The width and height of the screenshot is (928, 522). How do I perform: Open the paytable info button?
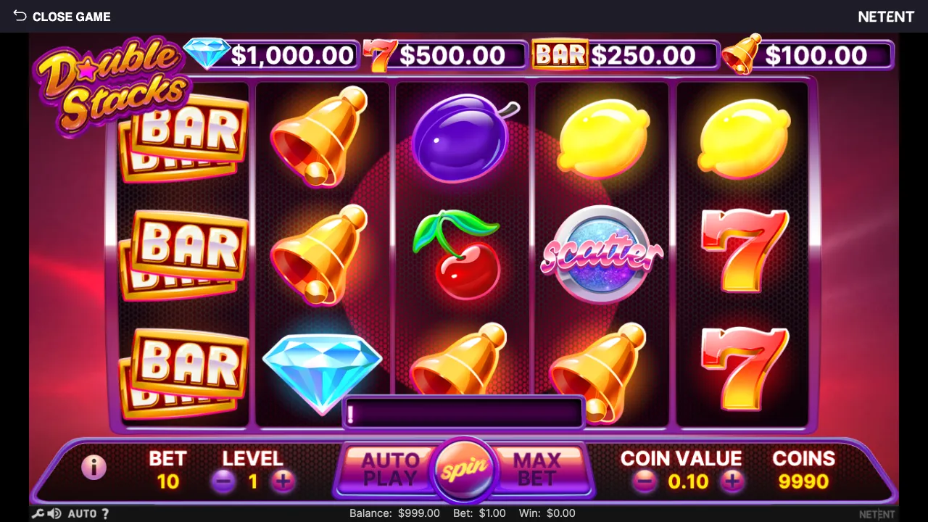click(x=94, y=468)
